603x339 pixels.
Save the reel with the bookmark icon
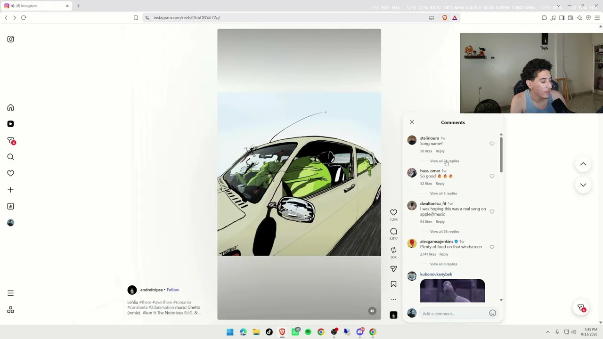tap(393, 284)
